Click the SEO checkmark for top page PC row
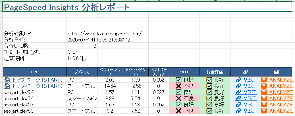295x116 pixels. click(178, 80)
